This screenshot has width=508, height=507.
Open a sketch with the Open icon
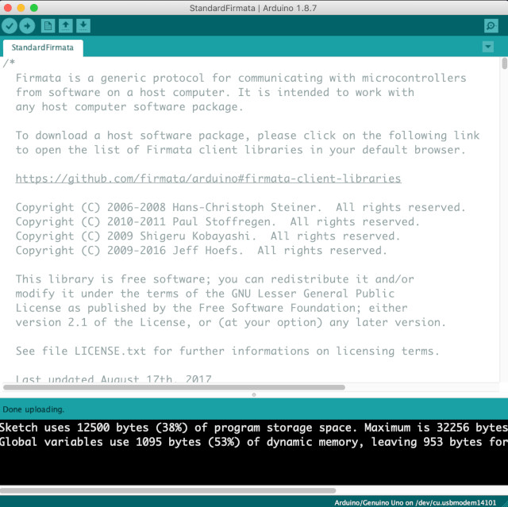pos(65,25)
